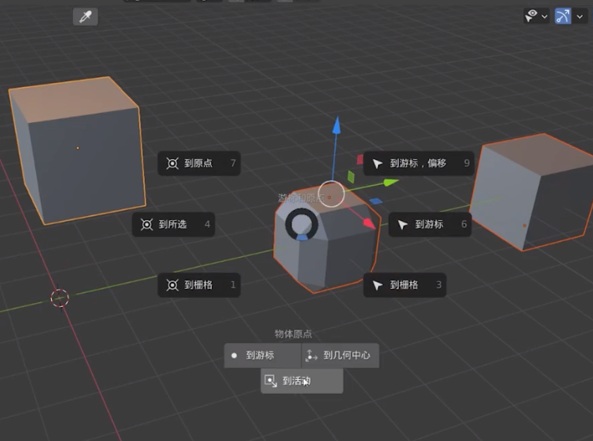Click the green plane-constraint gizmo square

[351, 177]
